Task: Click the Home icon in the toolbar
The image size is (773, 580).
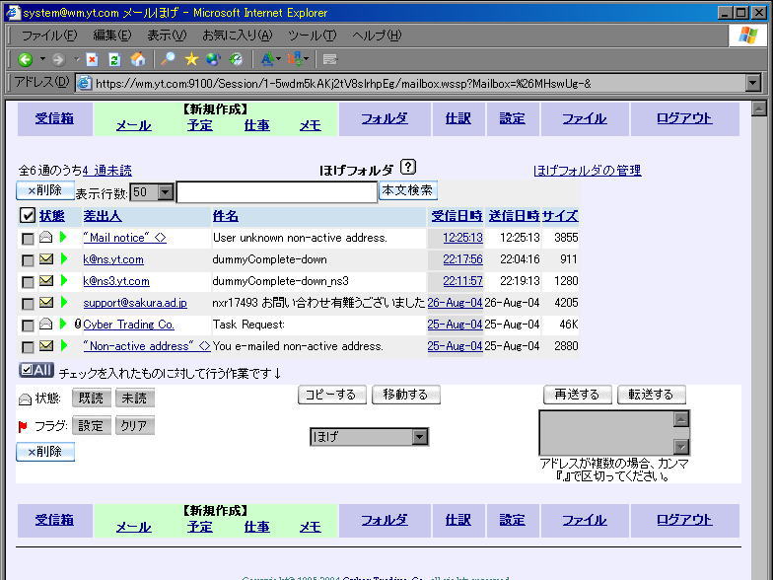Action: coord(137,60)
